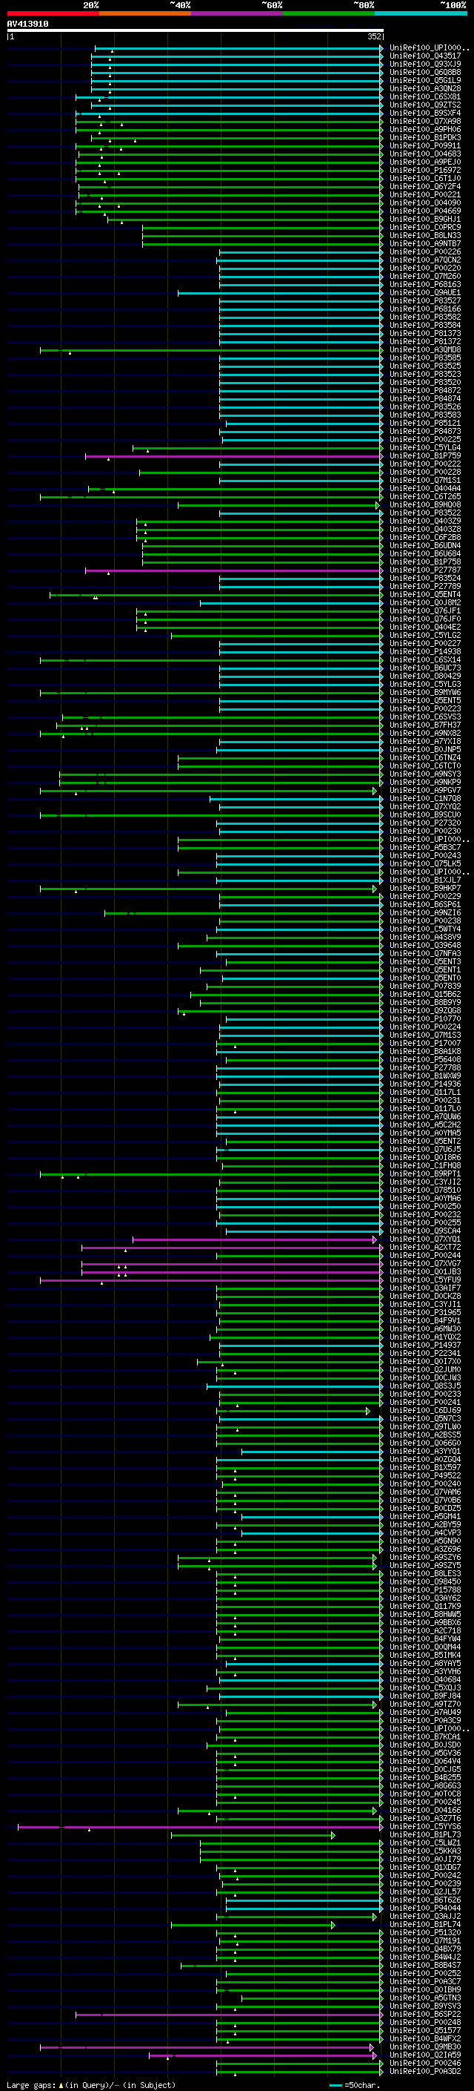The image size is (474, 2091).
Task: Open hit UniRef100_A3QN28
Action: coord(424,88)
